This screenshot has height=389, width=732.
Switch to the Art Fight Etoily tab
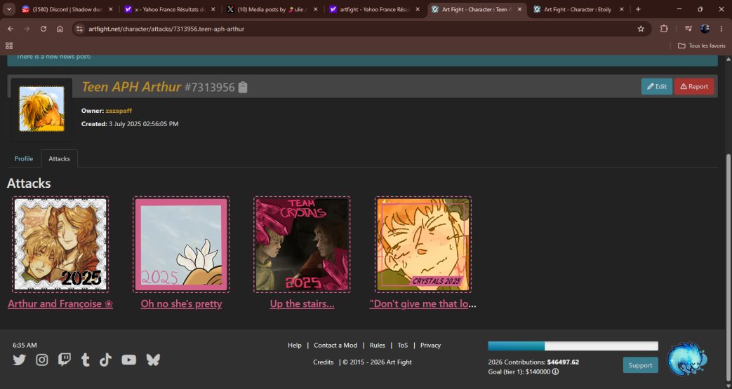tap(579, 9)
